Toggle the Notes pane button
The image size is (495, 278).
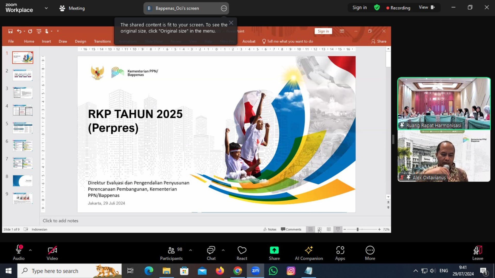click(270, 229)
